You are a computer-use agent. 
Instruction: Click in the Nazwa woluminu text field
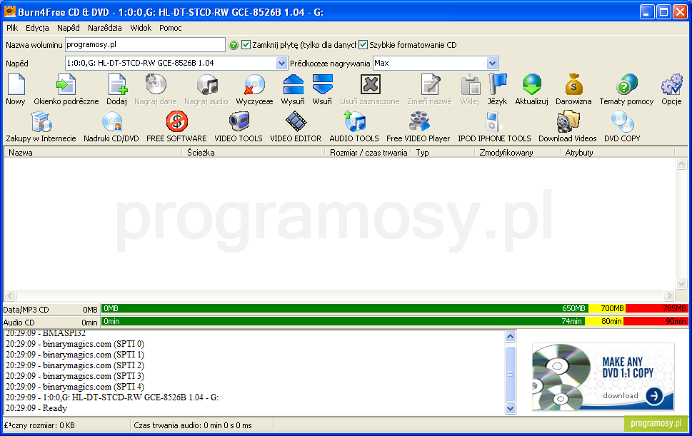tap(145, 44)
